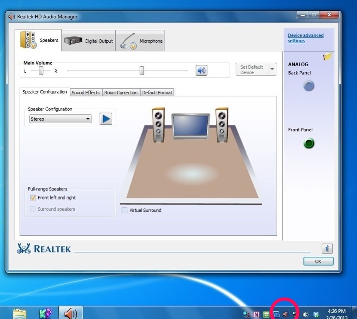
Task: Click the Realtek information icon near OK
Action: [327, 248]
